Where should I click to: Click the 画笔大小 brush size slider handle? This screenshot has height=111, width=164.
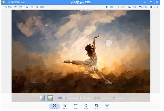click(x=81, y=98)
